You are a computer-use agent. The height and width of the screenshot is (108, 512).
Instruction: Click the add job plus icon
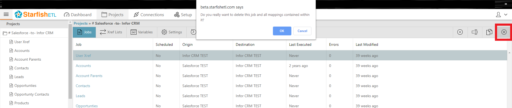460,32
